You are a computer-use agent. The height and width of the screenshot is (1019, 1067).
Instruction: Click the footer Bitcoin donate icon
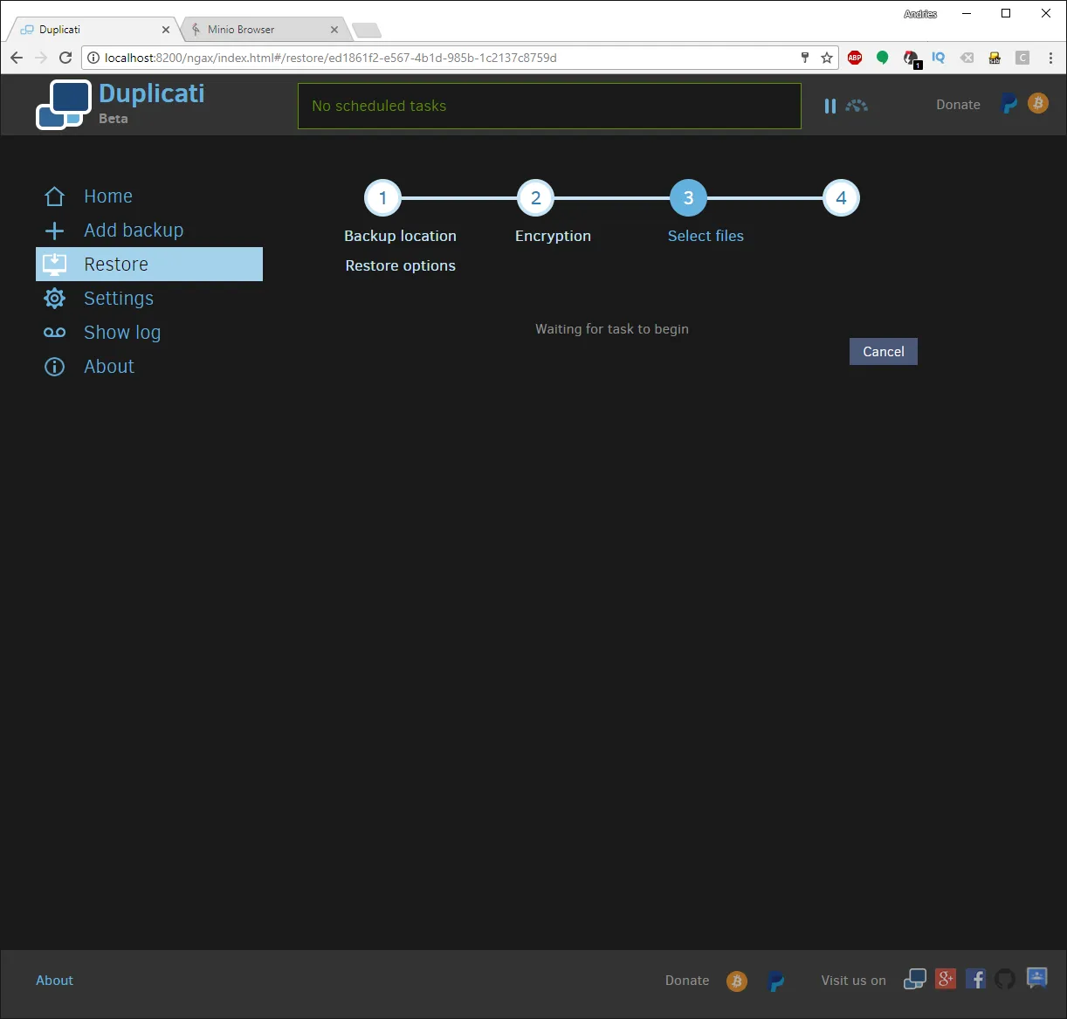pos(737,981)
